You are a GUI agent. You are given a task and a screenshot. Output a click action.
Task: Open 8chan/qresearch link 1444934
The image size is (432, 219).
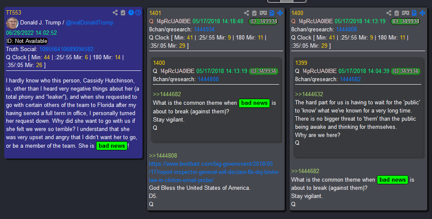click(x=204, y=29)
